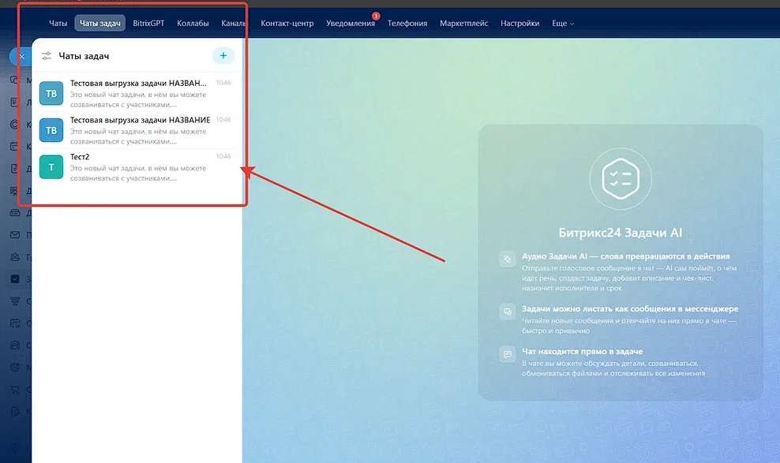Open the Контакт-центр menu item
The image size is (780, 463).
287,24
